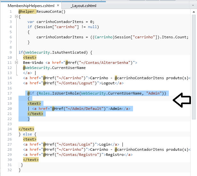Click the </text> tag on line 21
This screenshot has width=197, height=176.
tap(35, 114)
